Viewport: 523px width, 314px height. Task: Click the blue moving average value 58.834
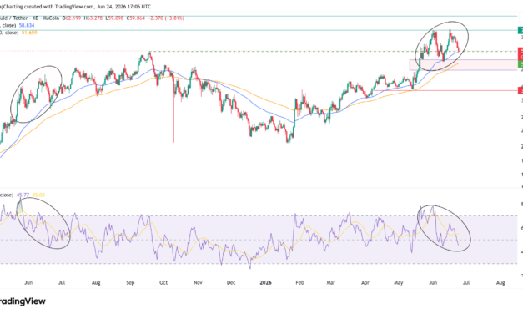[x=27, y=25]
